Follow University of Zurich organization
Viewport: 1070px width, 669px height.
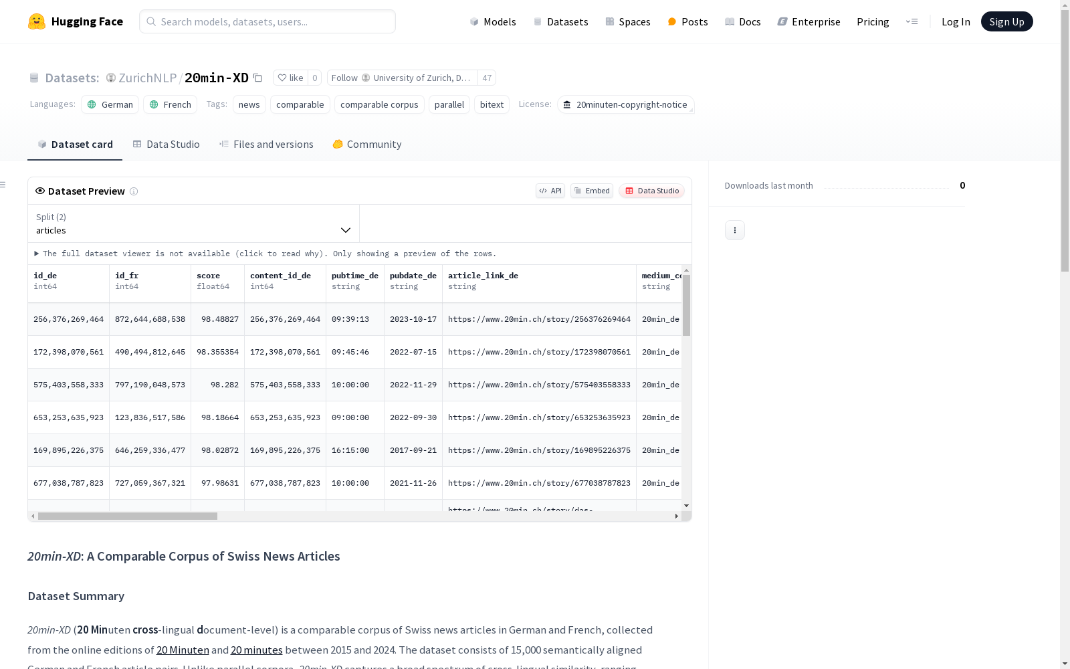click(402, 78)
